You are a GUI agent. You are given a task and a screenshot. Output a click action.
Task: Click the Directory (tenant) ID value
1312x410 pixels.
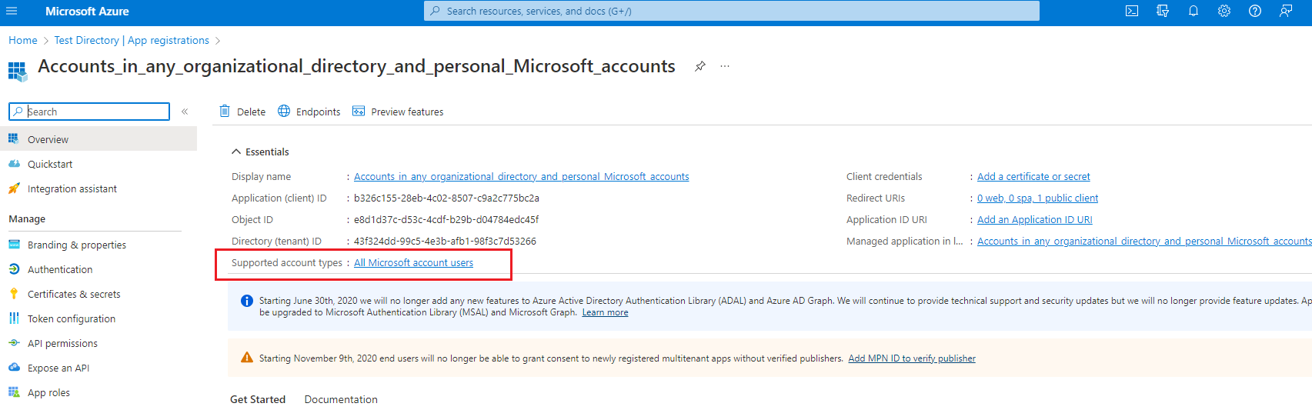pos(445,241)
